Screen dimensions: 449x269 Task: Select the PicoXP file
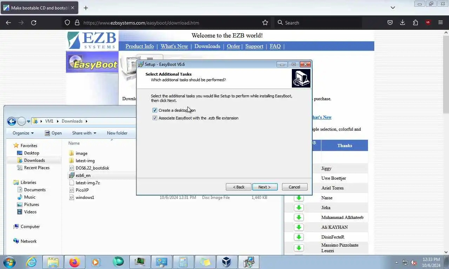tap(82, 190)
